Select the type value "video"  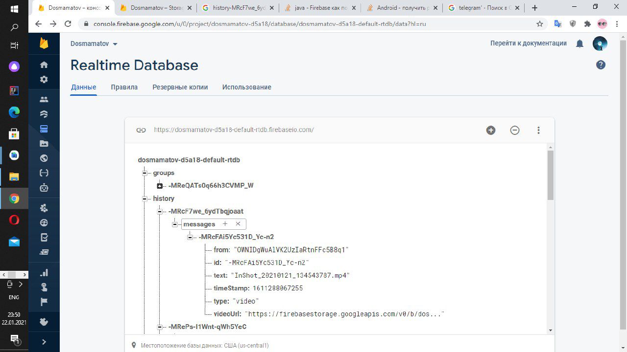[245, 301]
